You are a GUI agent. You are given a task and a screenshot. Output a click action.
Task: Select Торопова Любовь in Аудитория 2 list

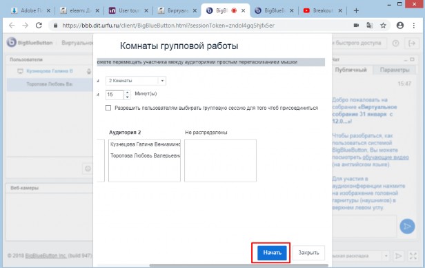pos(145,155)
